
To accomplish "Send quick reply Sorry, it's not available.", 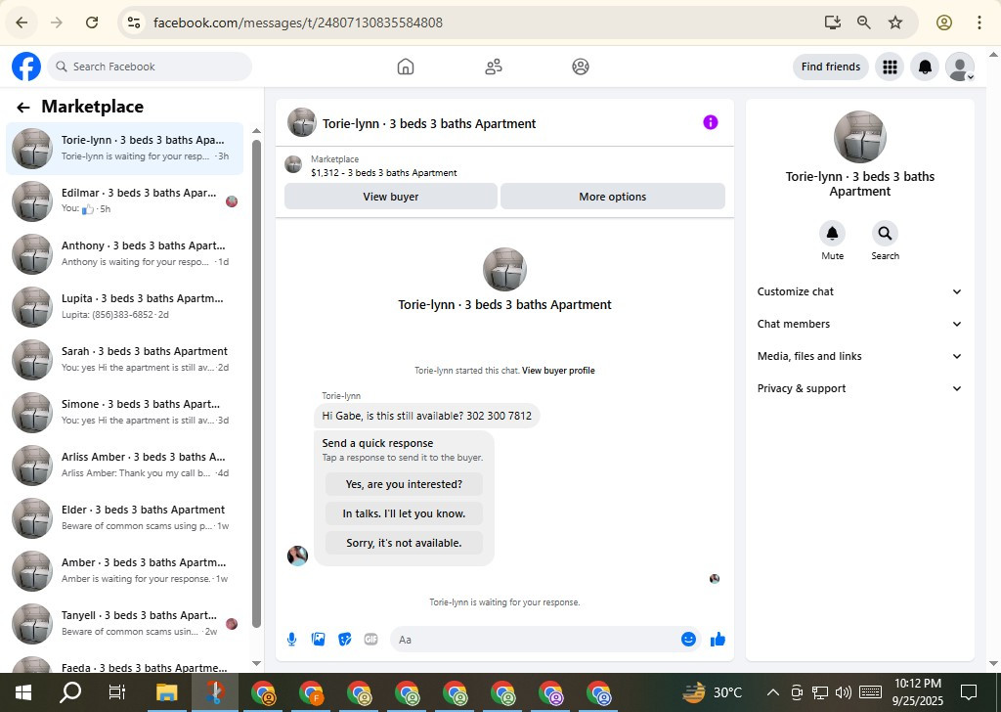I will pyautogui.click(x=404, y=543).
